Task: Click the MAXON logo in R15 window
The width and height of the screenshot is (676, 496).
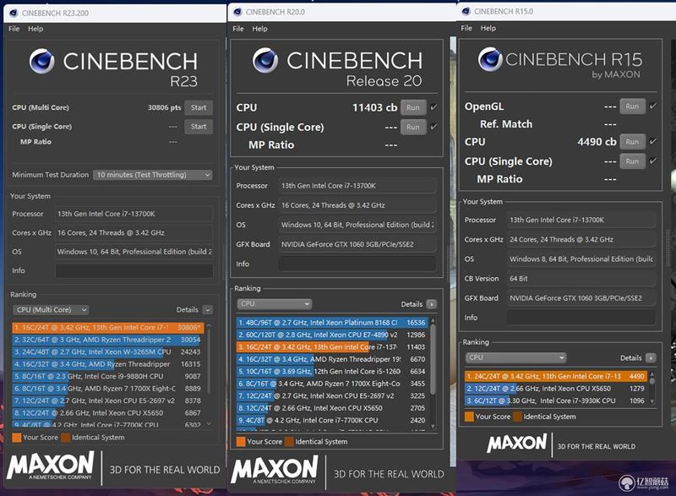Action: [517, 443]
